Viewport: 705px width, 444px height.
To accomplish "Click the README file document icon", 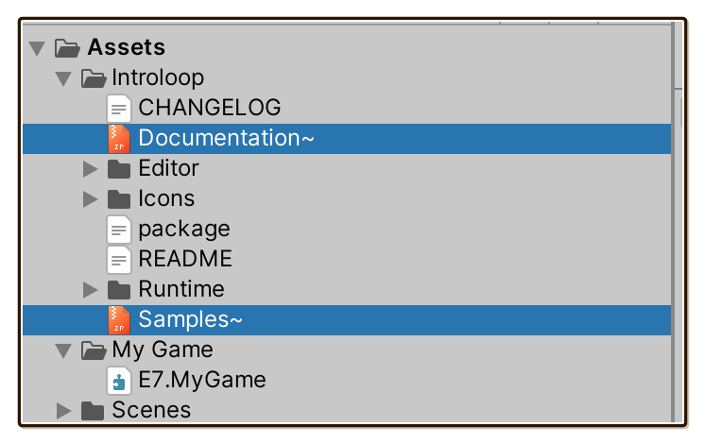I will point(119,260).
